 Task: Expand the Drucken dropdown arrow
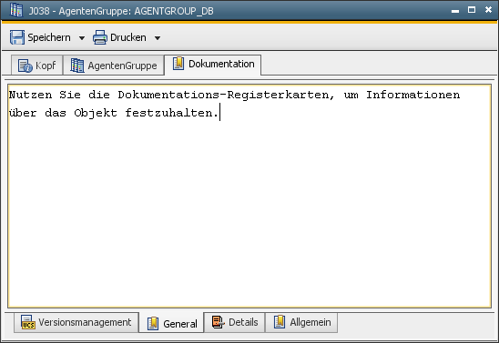coord(158,38)
